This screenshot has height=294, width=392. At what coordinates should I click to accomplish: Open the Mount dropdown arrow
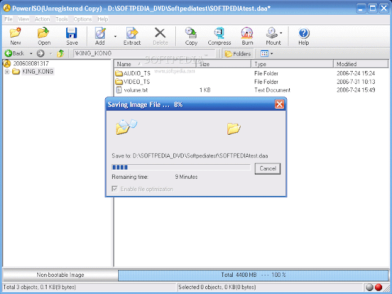click(x=281, y=33)
